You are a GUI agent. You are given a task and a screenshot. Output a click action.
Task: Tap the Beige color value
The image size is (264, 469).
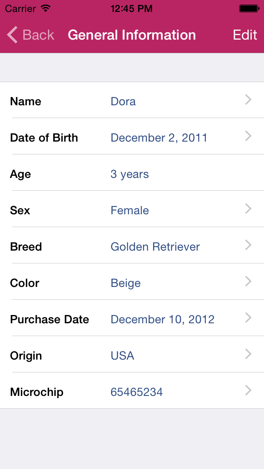(x=125, y=283)
